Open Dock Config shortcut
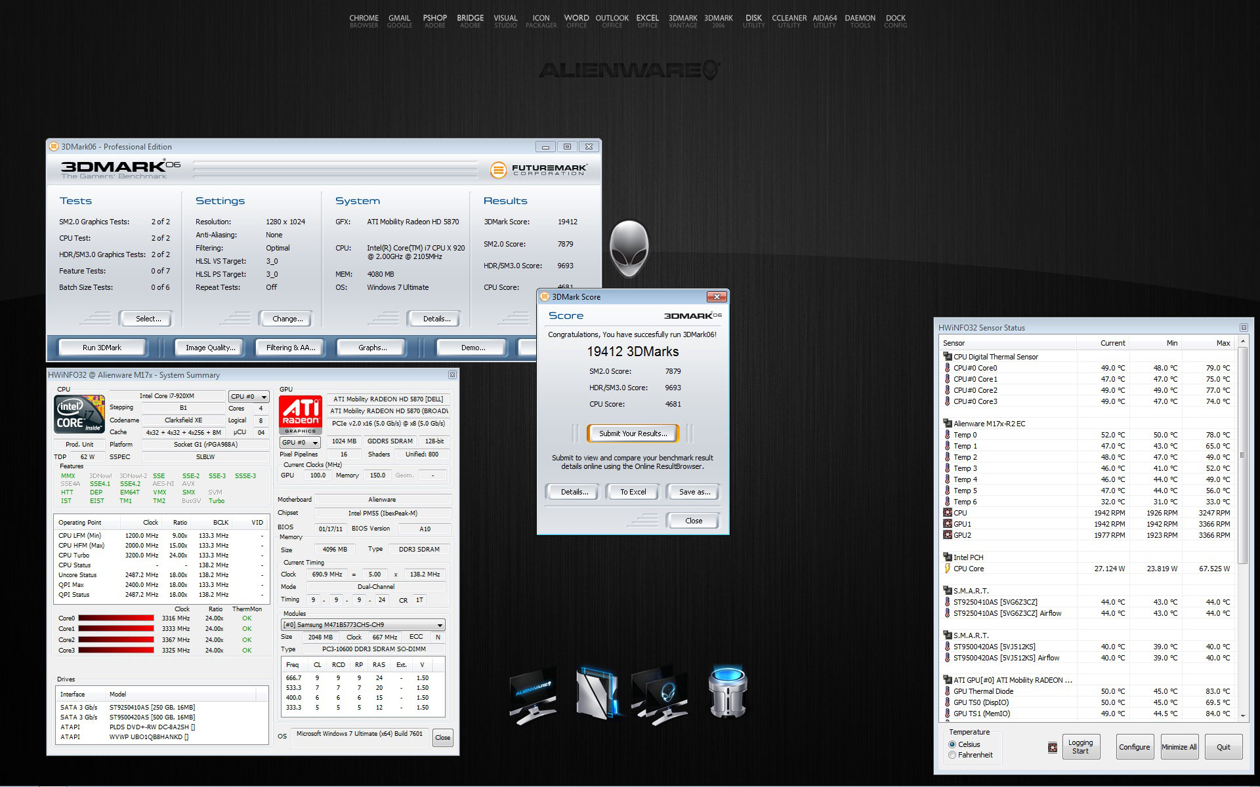This screenshot has height=787, width=1260. tap(895, 22)
